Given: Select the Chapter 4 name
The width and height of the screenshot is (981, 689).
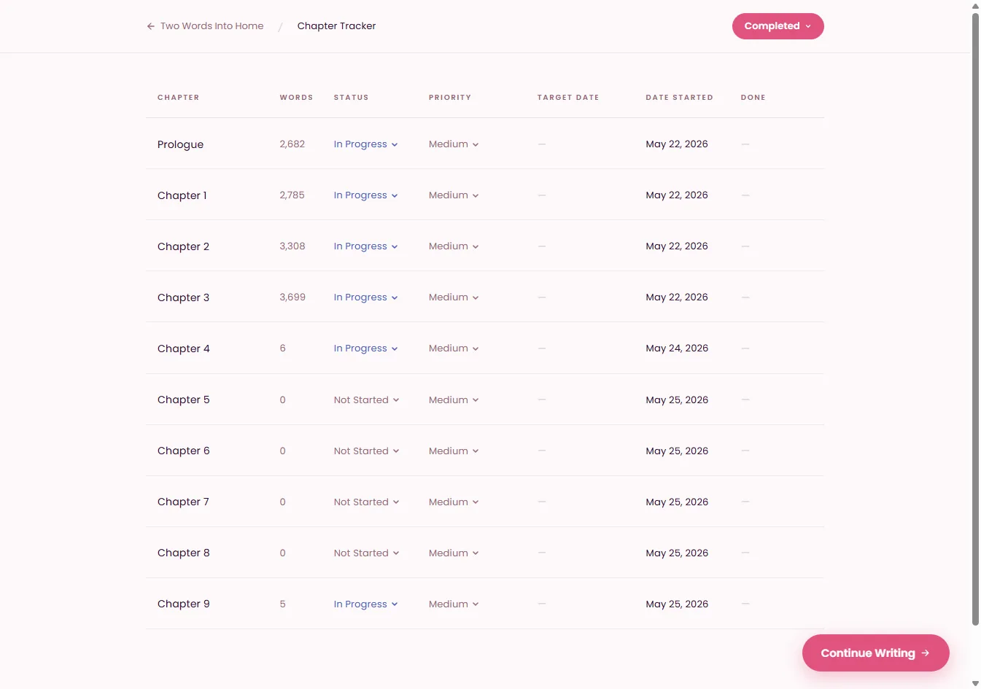Looking at the screenshot, I should pyautogui.click(x=183, y=349).
